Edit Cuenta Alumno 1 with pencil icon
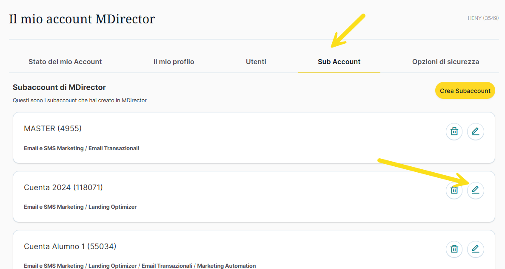The height and width of the screenshot is (269, 505). pyautogui.click(x=475, y=249)
